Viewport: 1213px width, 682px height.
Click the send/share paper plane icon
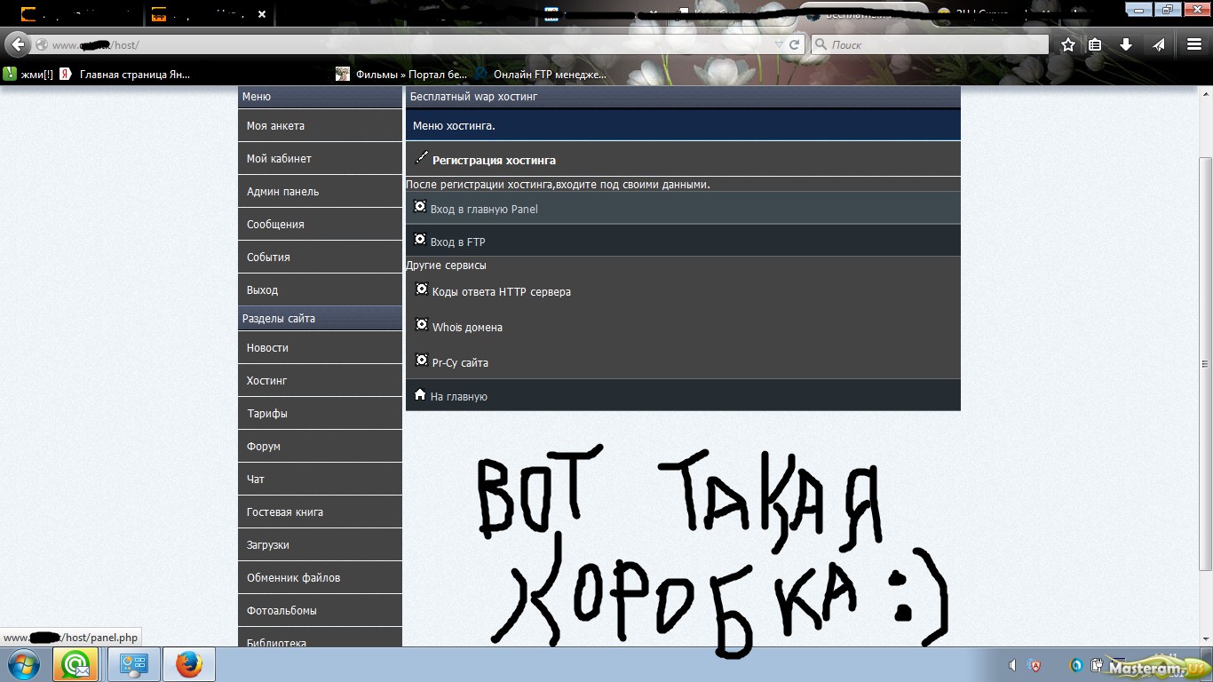1159,44
